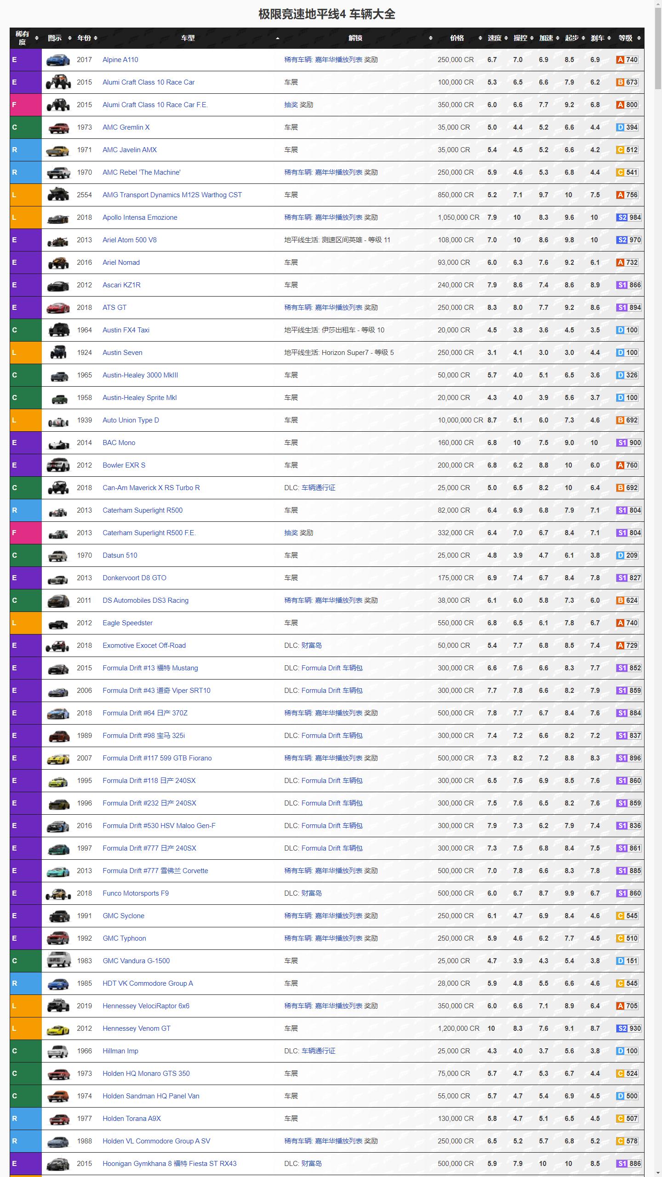Viewport: 662px width, 1177px height.
Task: Click the L rarity cell for Auto Union Type D
Action: (x=26, y=420)
